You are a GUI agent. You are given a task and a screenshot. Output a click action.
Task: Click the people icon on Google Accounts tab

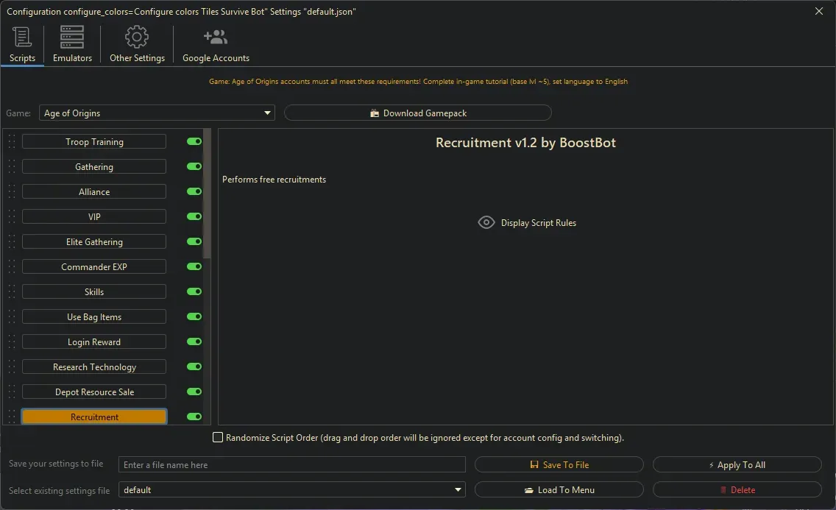coord(216,35)
